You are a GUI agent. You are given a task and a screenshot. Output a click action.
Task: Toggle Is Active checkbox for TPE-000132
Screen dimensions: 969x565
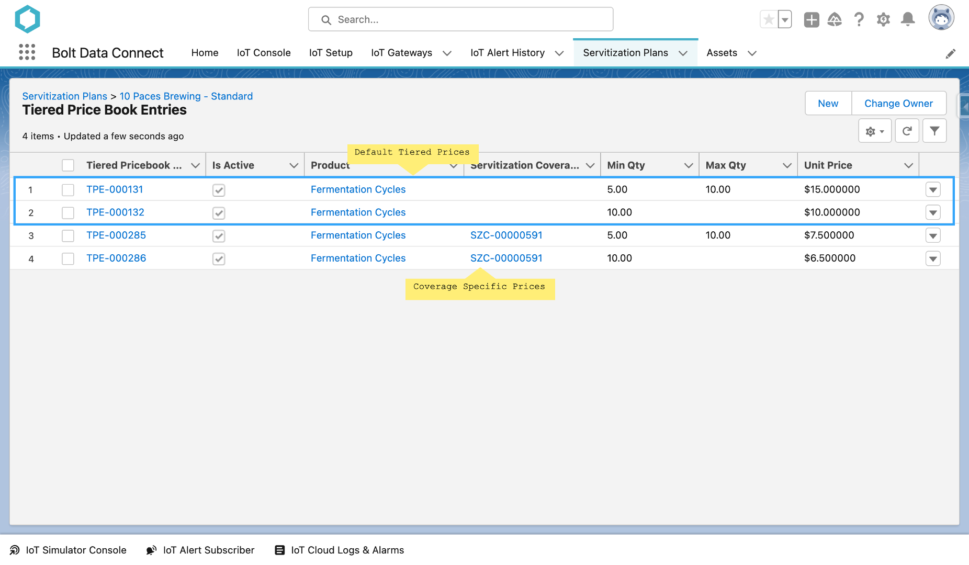pos(219,213)
